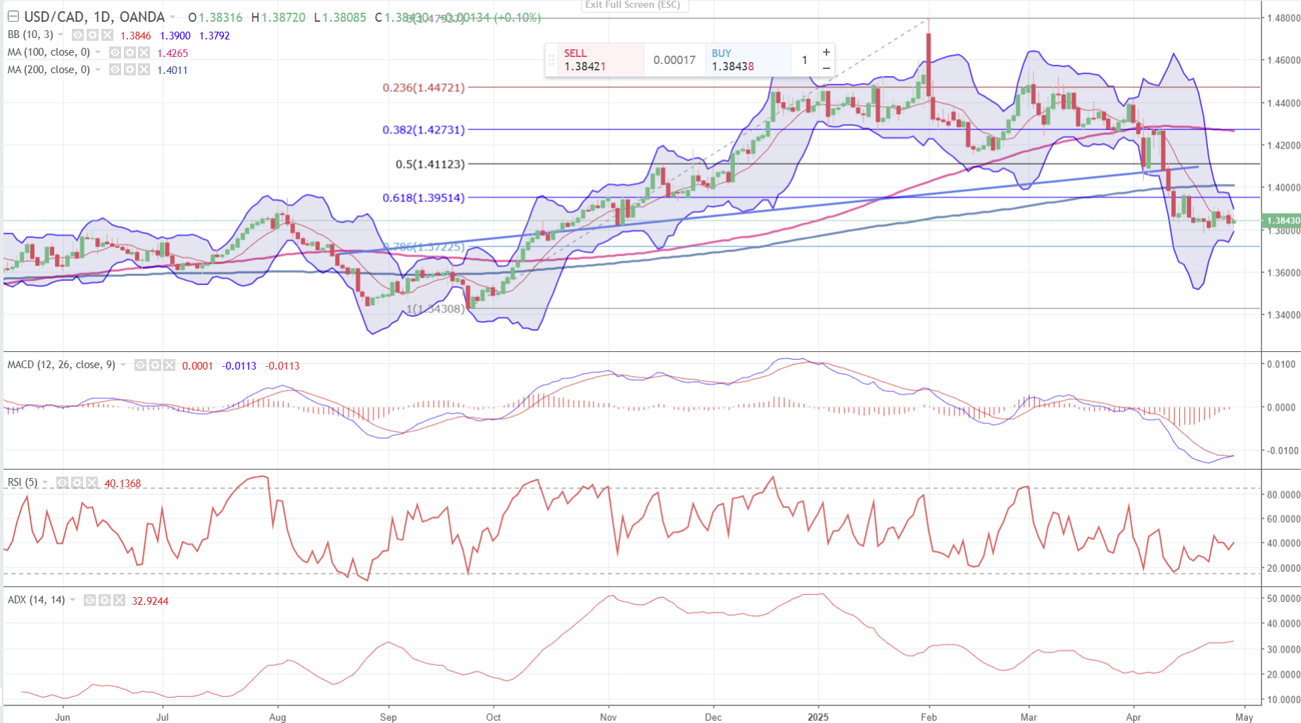Delete the MA (200, close, 0) indicator
The height and width of the screenshot is (723, 1301).
click(144, 70)
